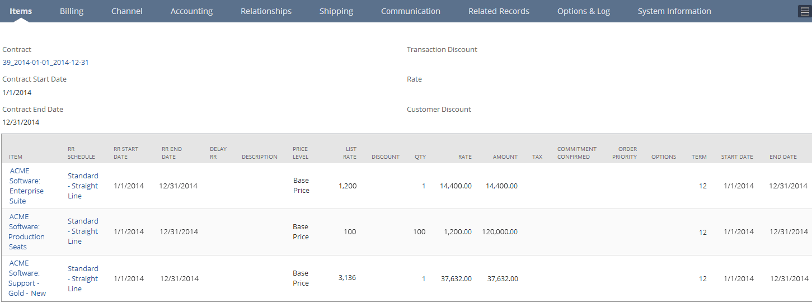Show the Related Records tab
Screen dimensions: 812x303
499,11
